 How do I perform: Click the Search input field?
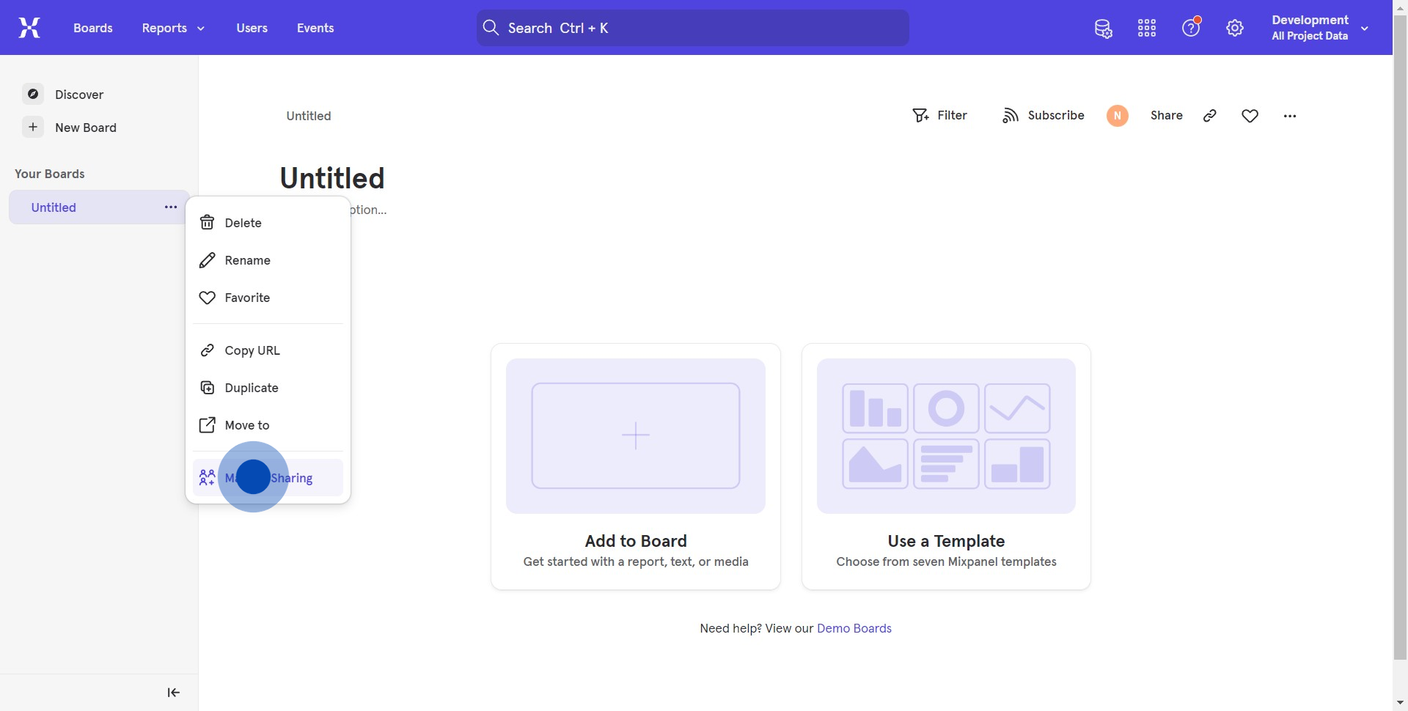point(693,28)
